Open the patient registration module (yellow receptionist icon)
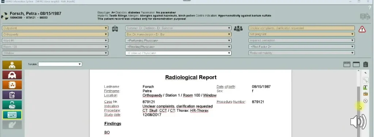Screen dimensions: 374x137 pyautogui.click(x=12, y=65)
